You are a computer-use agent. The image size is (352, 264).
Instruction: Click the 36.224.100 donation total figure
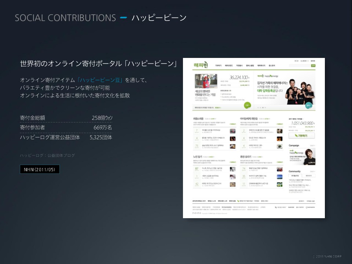tap(239, 77)
